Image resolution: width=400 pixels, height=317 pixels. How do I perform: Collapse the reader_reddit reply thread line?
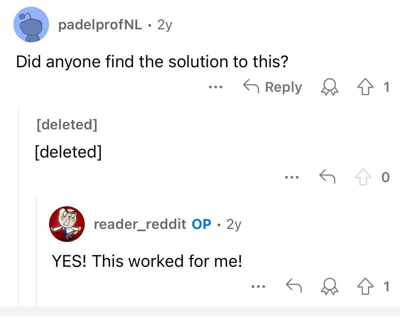(36, 253)
